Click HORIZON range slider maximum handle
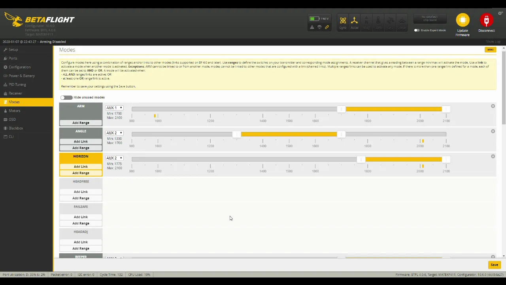 pos(446,160)
